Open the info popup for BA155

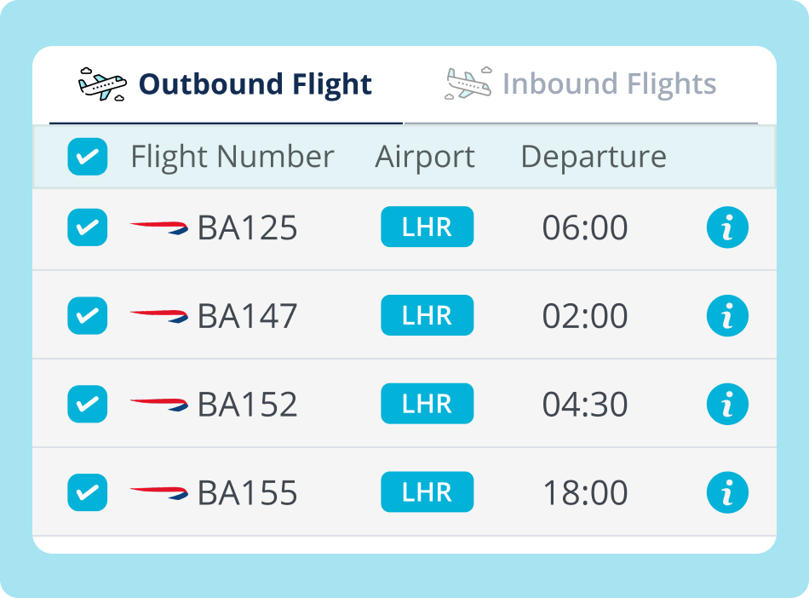[727, 492]
